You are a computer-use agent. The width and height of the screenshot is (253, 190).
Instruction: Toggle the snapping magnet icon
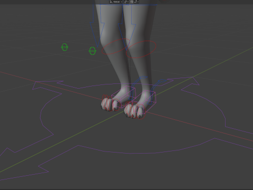pyautogui.click(x=132, y=2)
